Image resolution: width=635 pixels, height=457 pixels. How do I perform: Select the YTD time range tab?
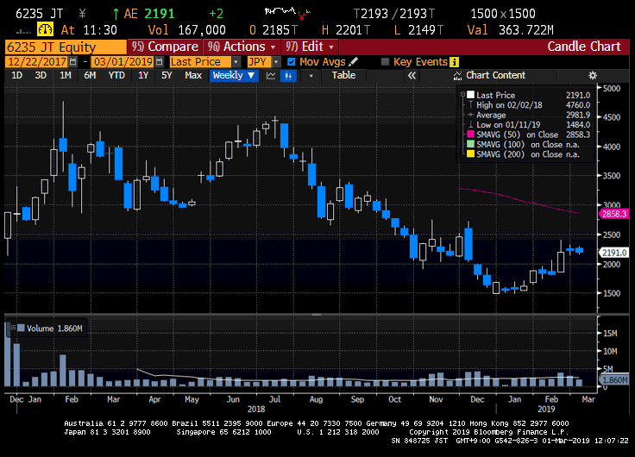[x=116, y=76]
